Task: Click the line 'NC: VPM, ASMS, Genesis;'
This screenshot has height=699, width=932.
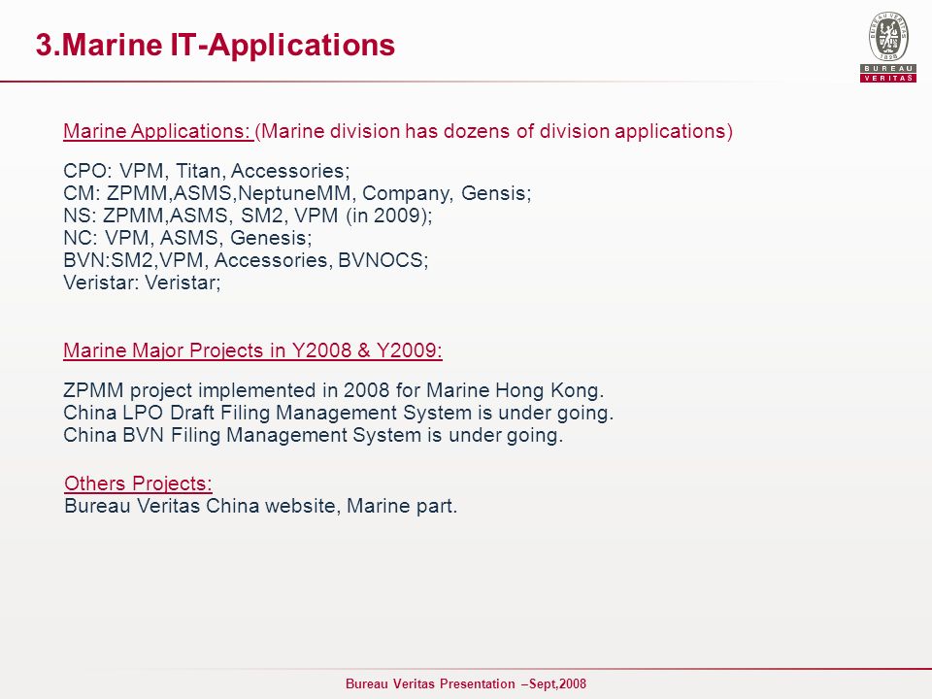Action: pos(187,238)
